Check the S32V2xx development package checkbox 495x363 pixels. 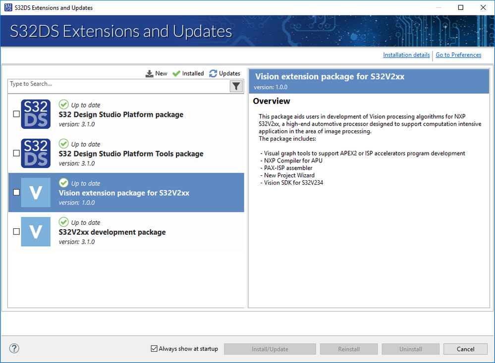click(16, 232)
